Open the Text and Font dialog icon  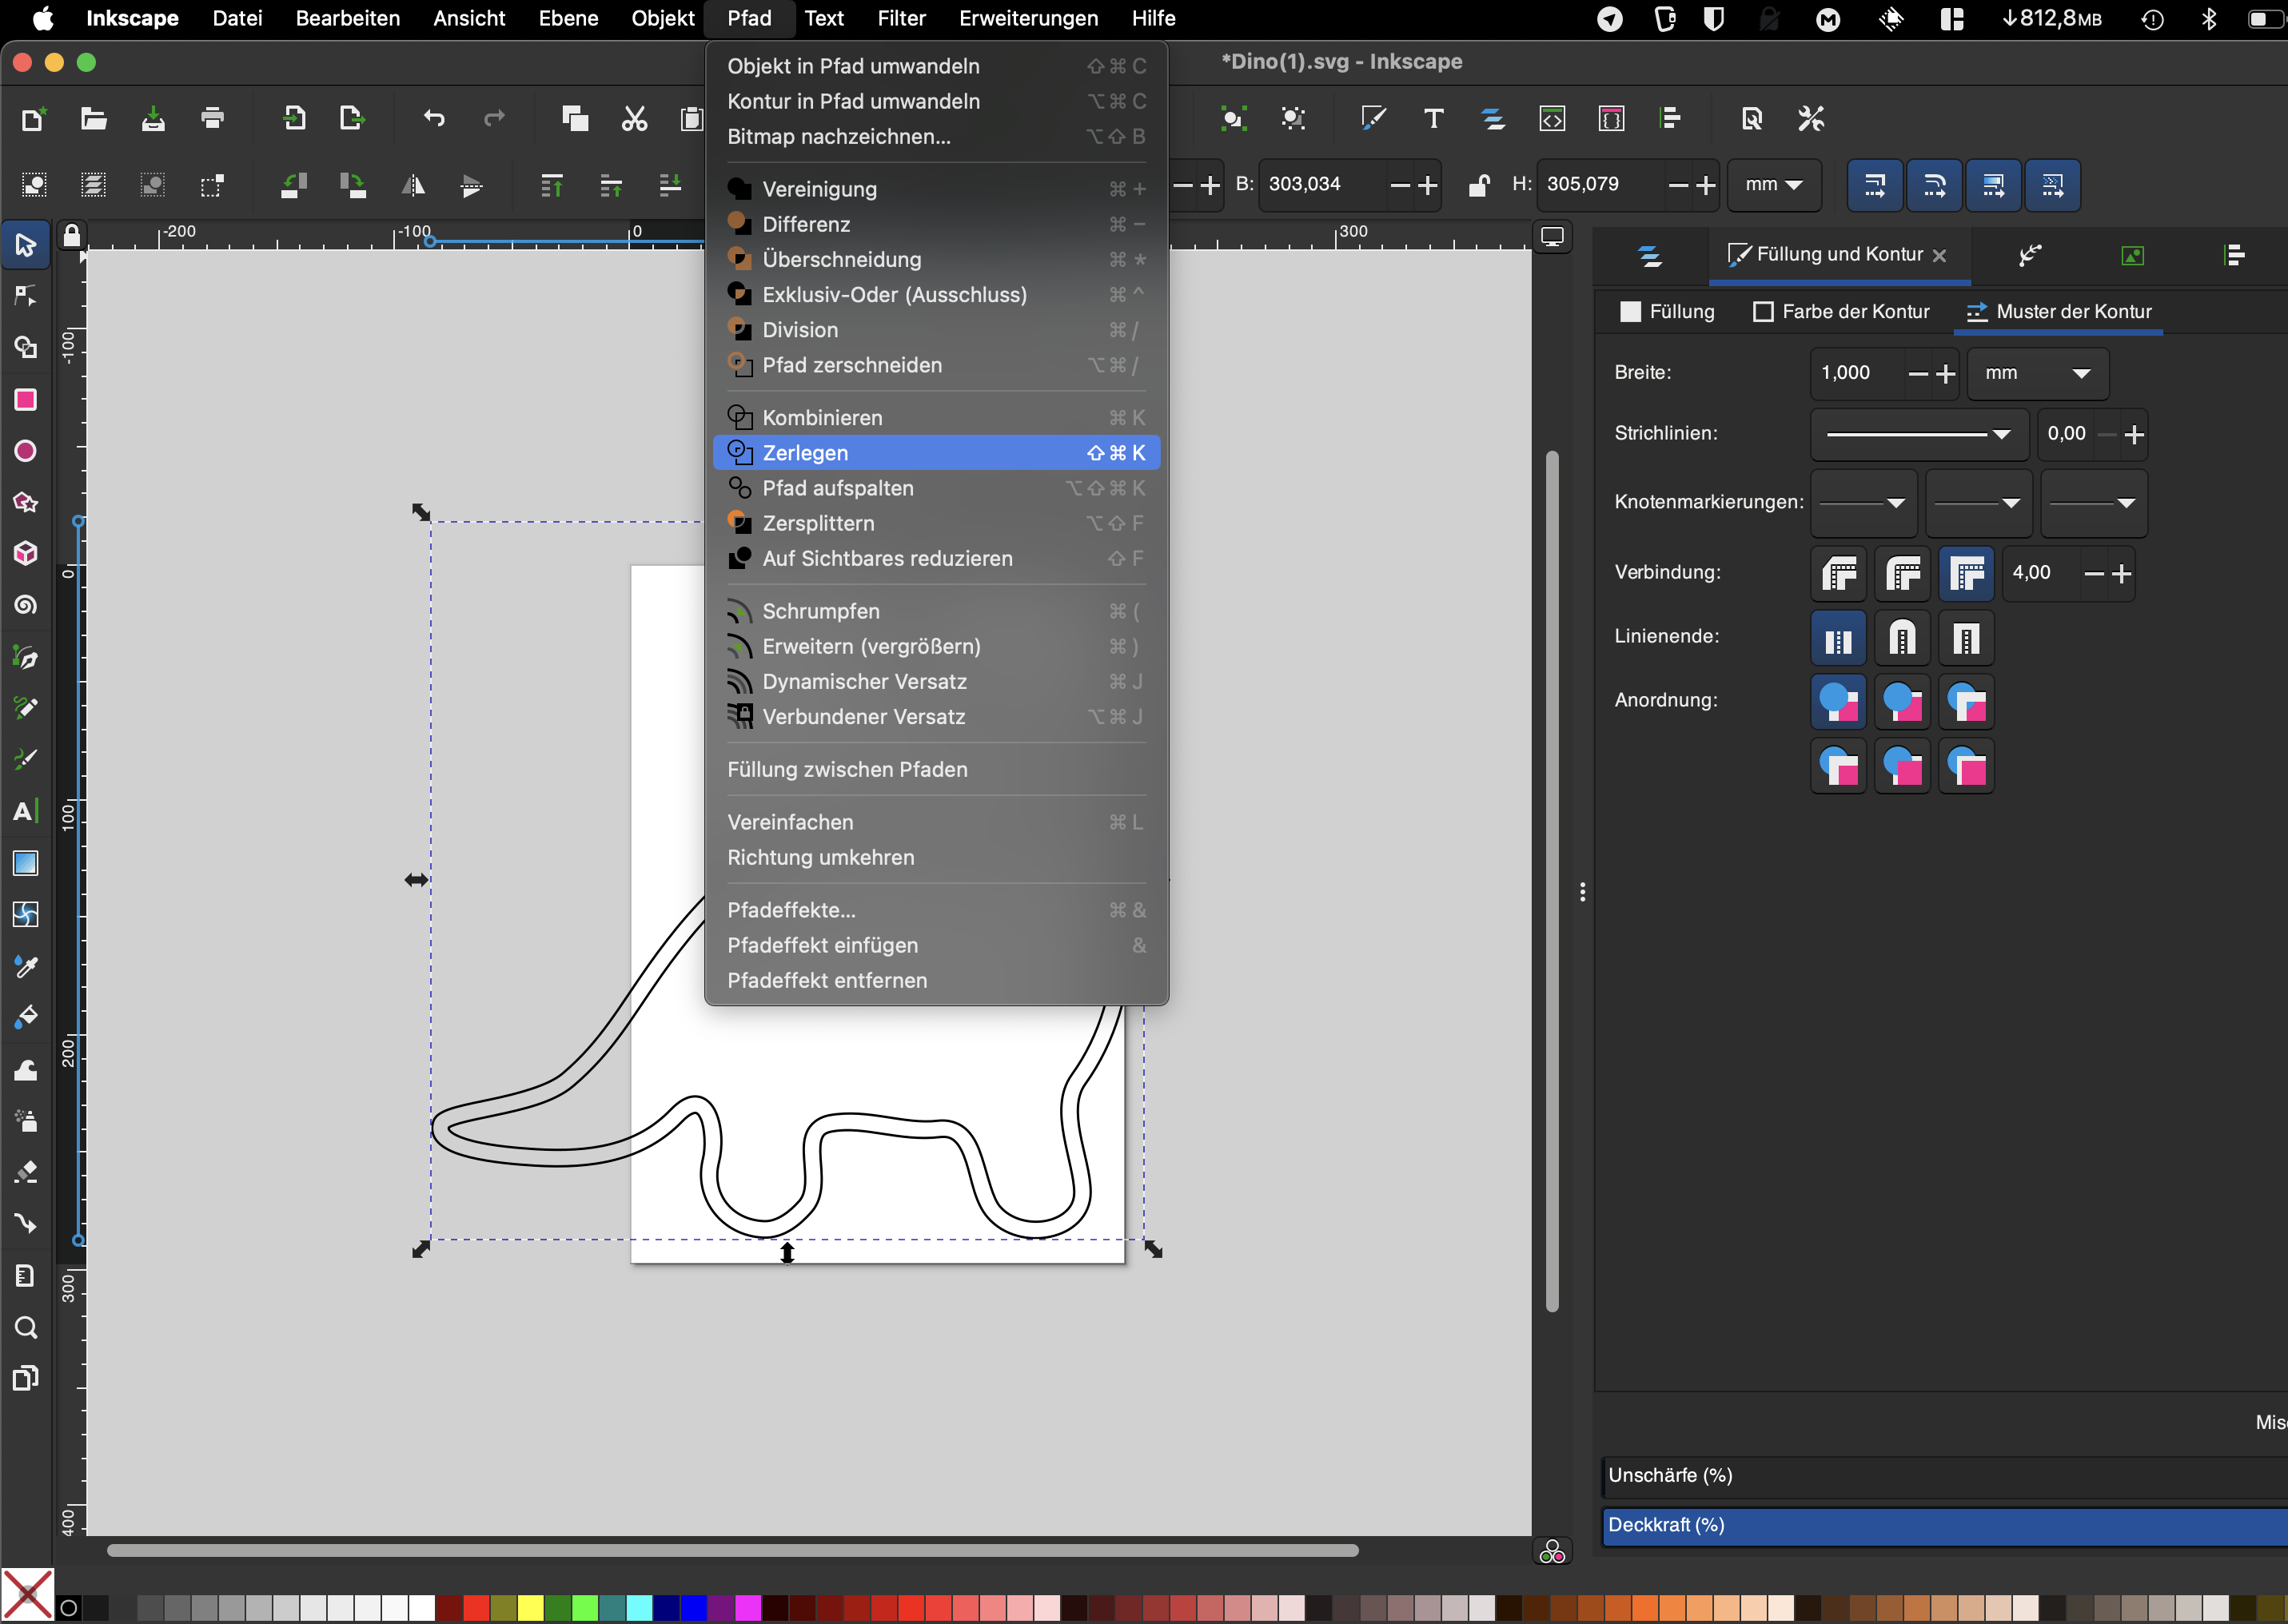coord(1433,119)
